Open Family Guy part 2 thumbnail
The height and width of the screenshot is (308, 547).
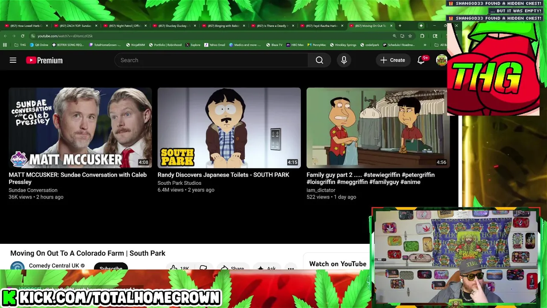(378, 128)
